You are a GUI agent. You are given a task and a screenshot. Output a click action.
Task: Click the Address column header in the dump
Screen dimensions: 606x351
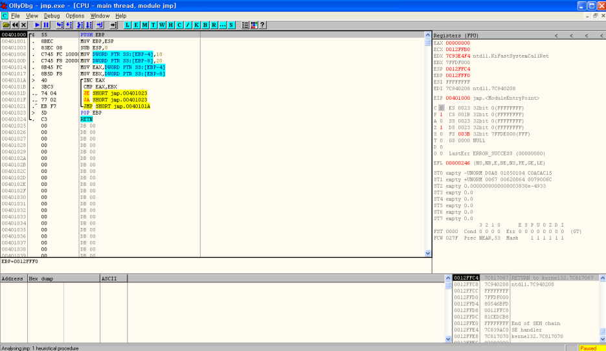point(14,278)
